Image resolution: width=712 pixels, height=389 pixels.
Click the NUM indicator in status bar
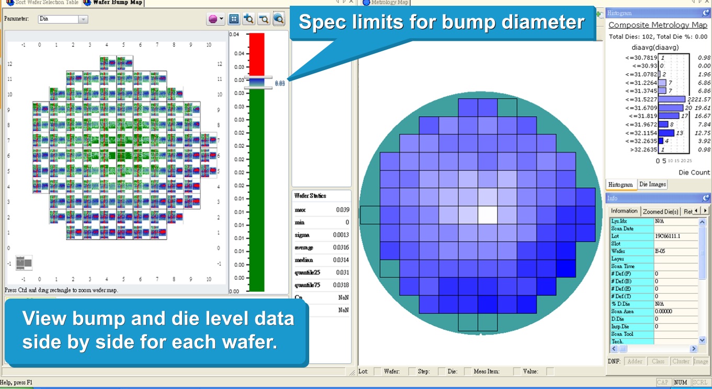[x=681, y=383]
